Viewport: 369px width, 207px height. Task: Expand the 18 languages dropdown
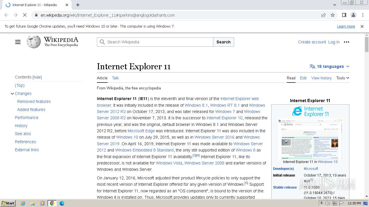(x=330, y=66)
